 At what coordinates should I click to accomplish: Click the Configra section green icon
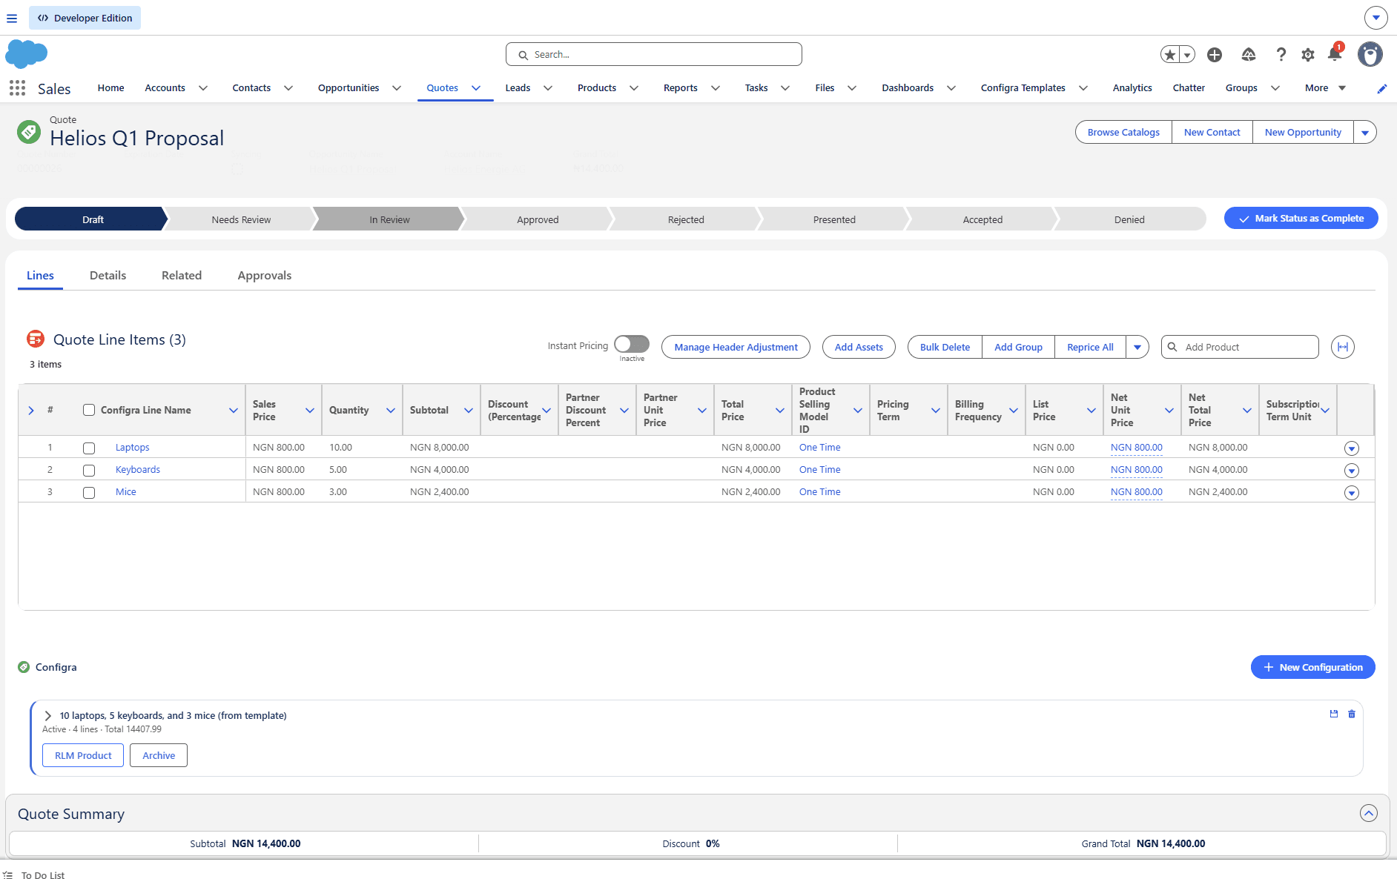(x=24, y=667)
